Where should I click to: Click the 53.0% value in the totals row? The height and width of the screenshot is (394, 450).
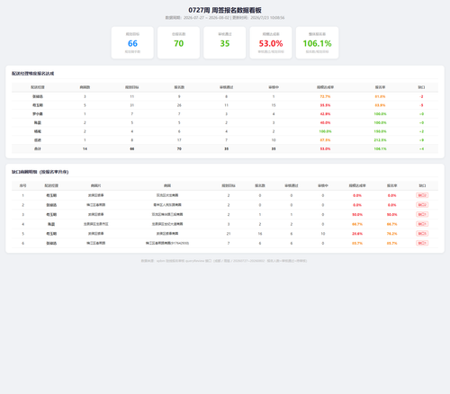[x=325, y=148]
